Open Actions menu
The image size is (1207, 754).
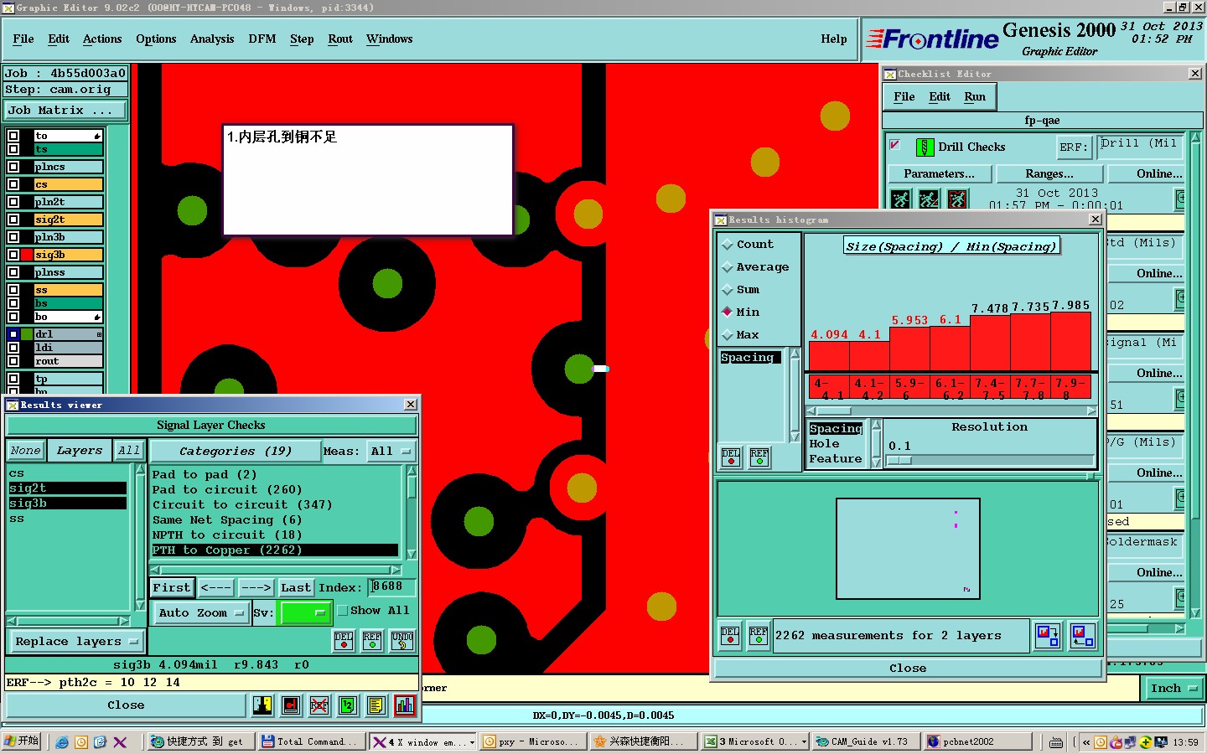(x=102, y=39)
